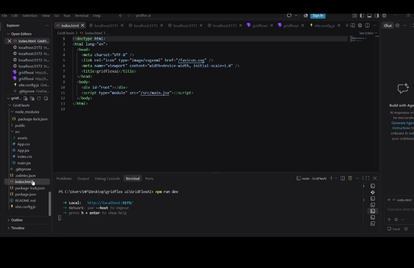Open the Copilot dropdown arrow in title bar
The height and width of the screenshot is (268, 414).
point(296,15)
